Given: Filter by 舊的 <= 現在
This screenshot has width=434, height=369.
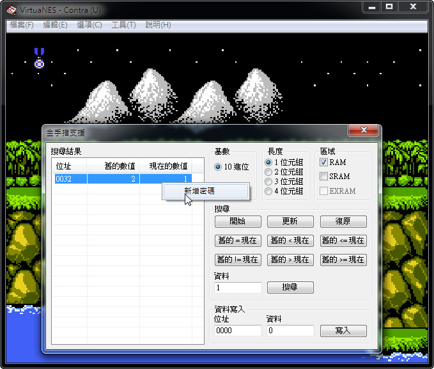Looking at the screenshot, I should point(343,240).
